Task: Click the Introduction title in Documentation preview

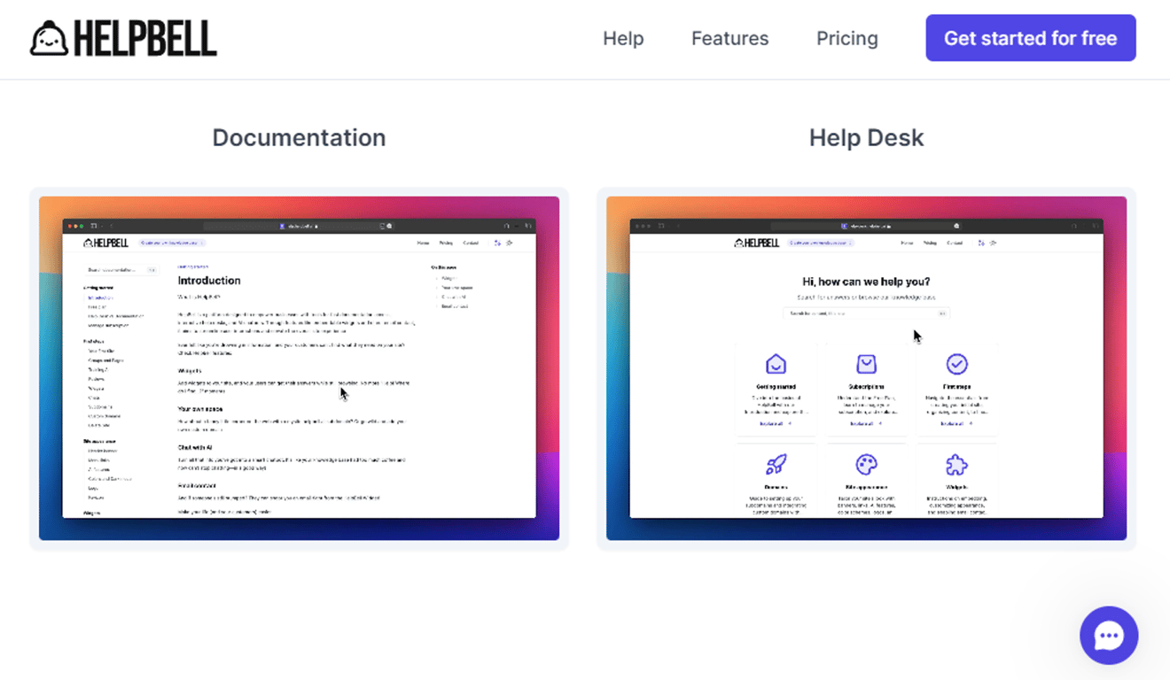Action: 209,281
